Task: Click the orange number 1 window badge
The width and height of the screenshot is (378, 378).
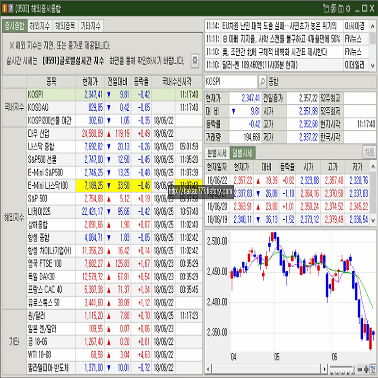Action: 4,9
